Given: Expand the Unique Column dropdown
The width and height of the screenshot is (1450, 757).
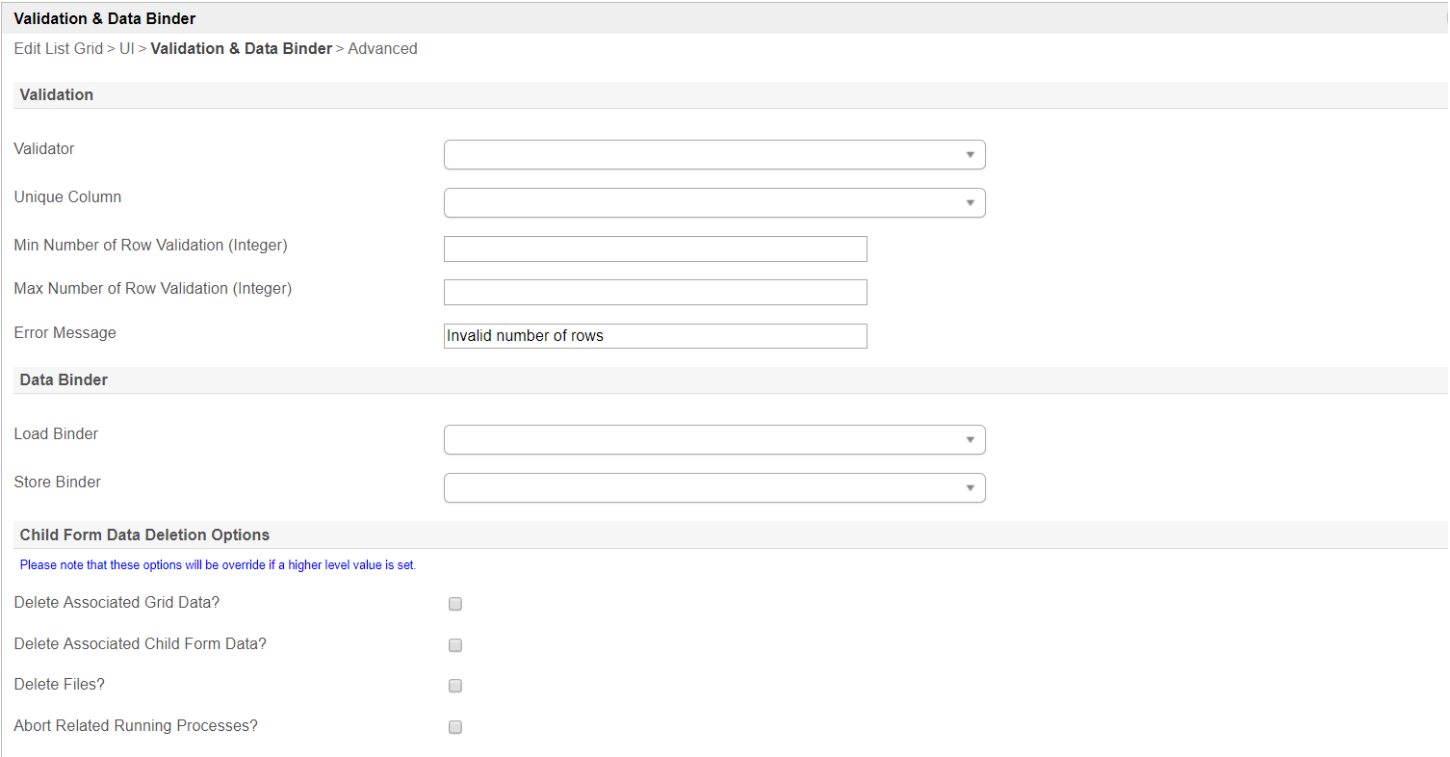Looking at the screenshot, I should (713, 203).
